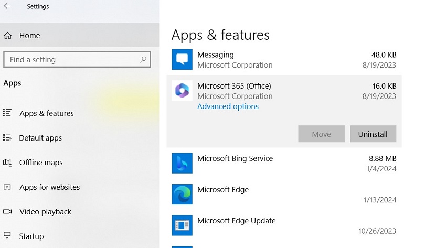Click in the Find a setting field
This screenshot has width=446, height=248.
(77, 59)
